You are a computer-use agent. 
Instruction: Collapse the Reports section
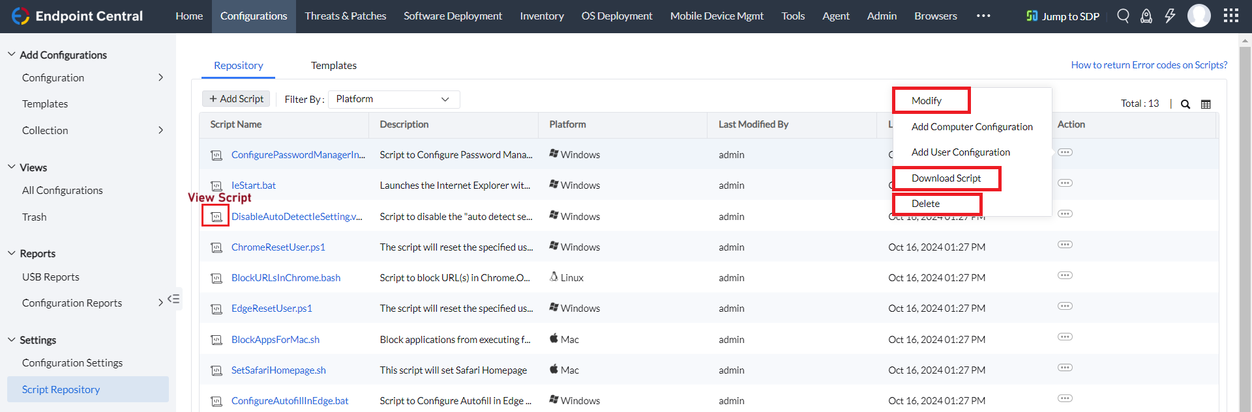point(11,253)
